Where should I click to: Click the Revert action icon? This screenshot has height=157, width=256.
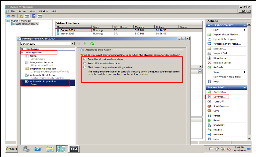[209, 130]
